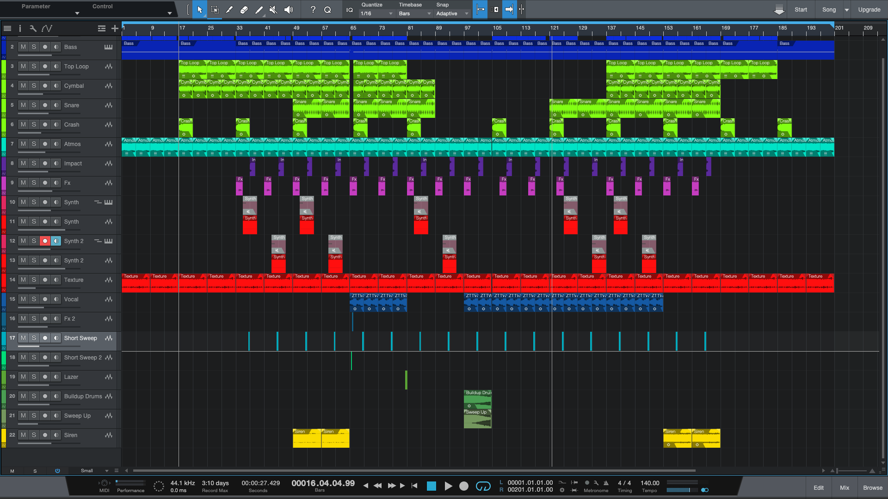Disarm record on Synth 2 track 12
888x499 pixels.
[x=45, y=241]
